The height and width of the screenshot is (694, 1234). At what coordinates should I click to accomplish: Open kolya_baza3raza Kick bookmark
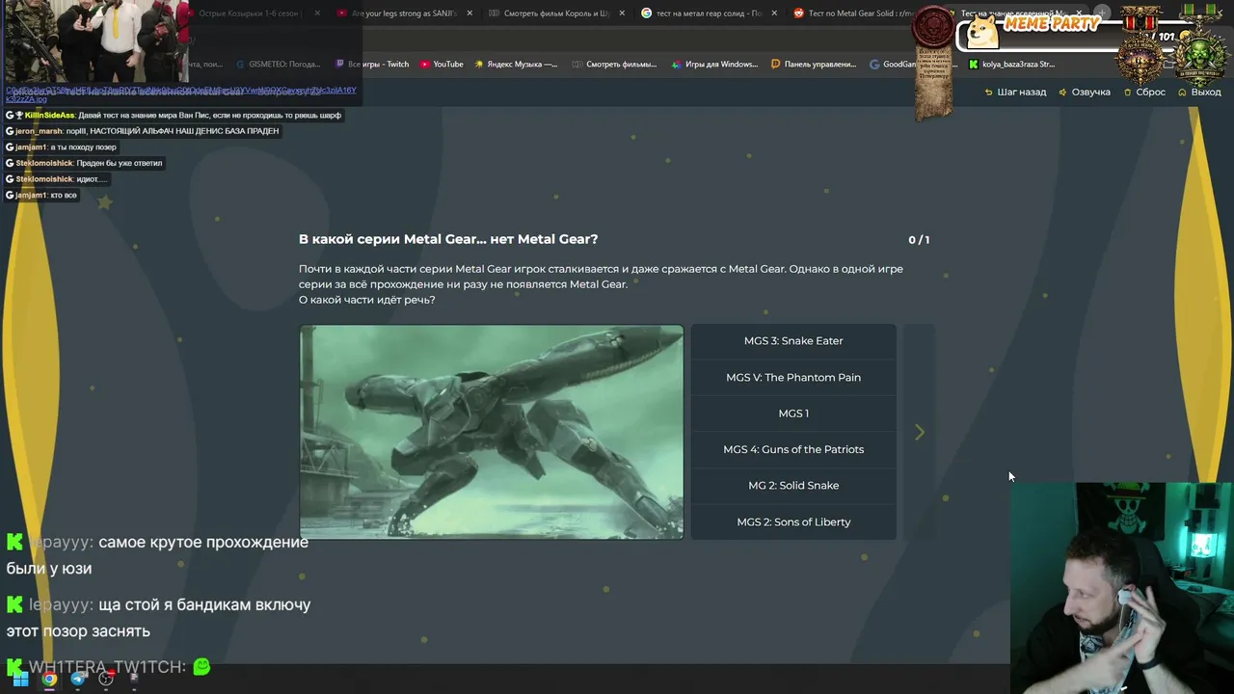(x=1011, y=65)
